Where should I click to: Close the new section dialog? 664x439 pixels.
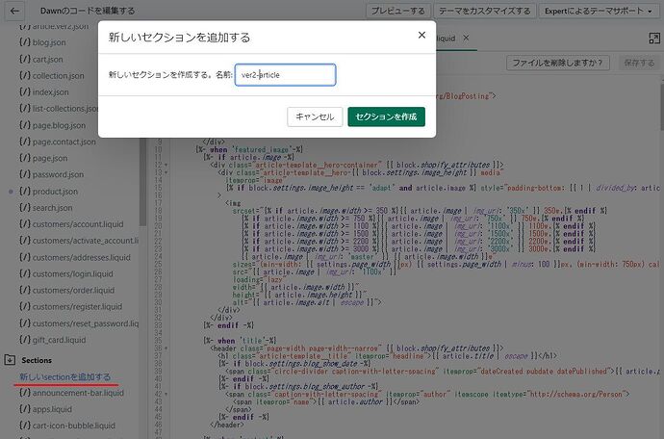[x=421, y=36]
